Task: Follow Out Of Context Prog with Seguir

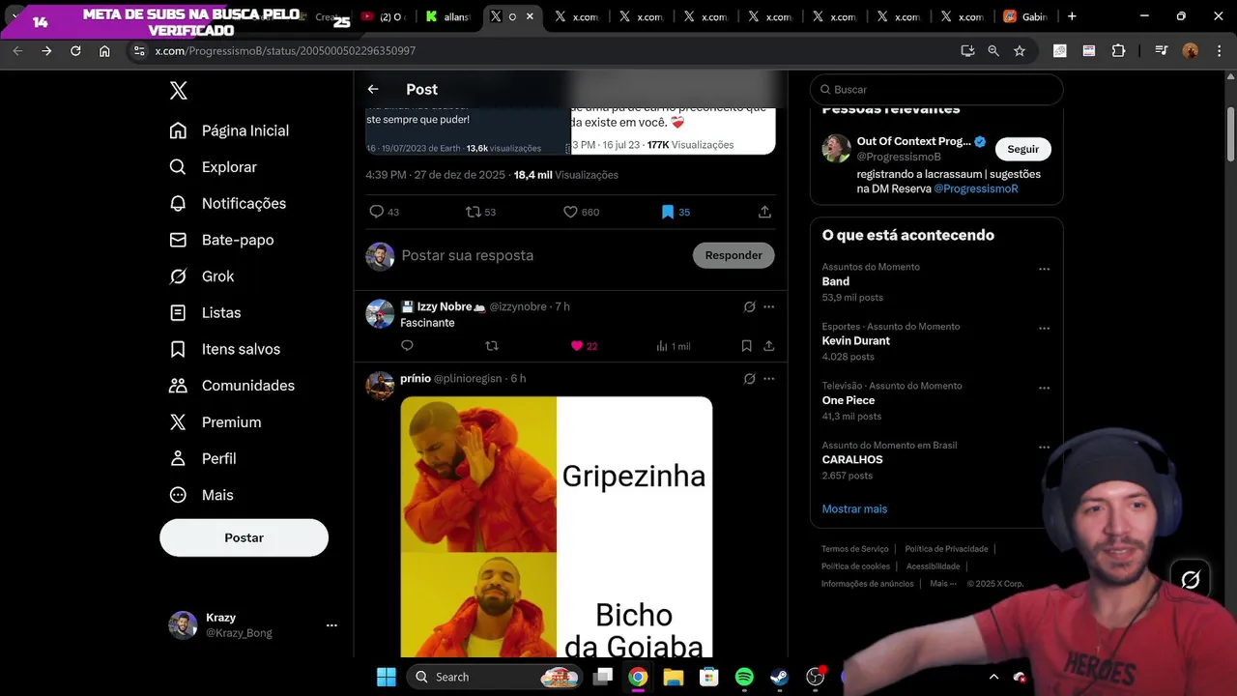Action: (1023, 149)
